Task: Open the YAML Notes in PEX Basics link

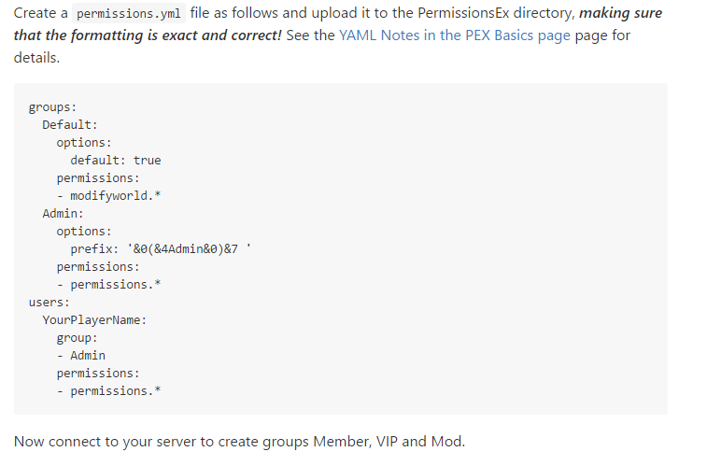Action: (x=454, y=35)
